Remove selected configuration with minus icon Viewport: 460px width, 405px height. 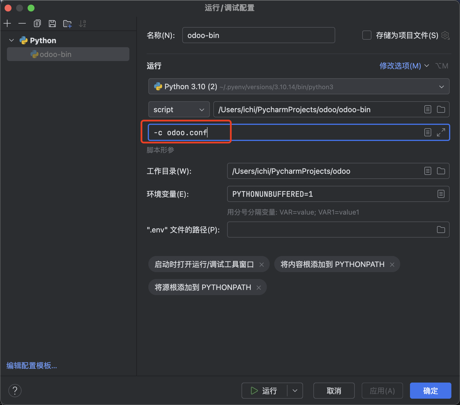[x=22, y=23]
